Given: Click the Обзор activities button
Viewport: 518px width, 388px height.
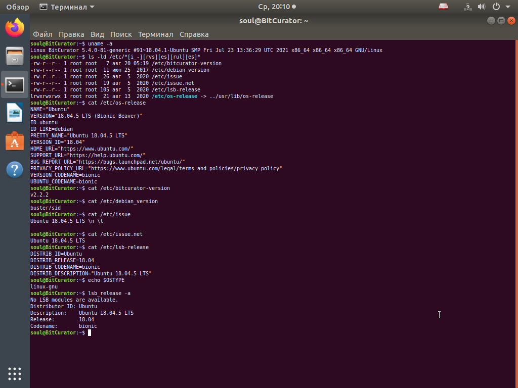Looking at the screenshot, I should coord(18,7).
